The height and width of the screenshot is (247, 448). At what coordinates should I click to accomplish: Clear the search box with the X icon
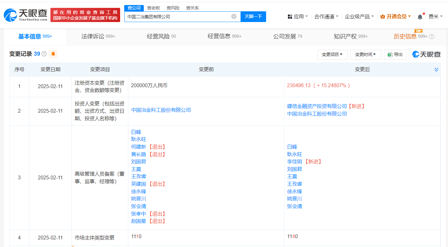pos(234,16)
